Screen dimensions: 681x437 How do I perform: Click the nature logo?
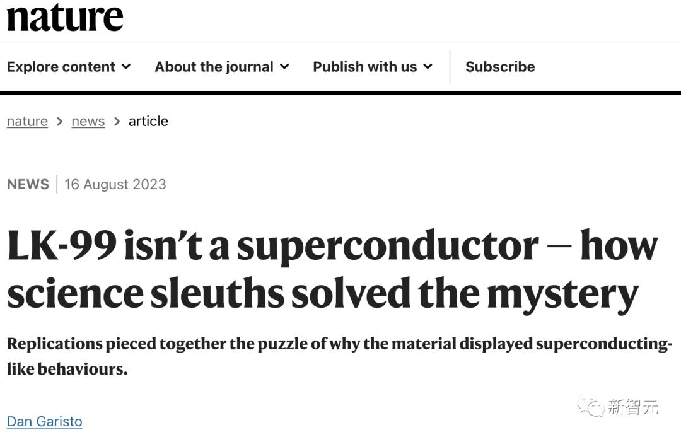click(65, 18)
